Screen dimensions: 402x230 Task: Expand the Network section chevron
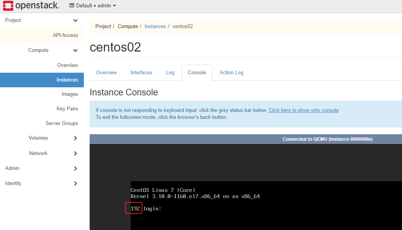click(75, 153)
